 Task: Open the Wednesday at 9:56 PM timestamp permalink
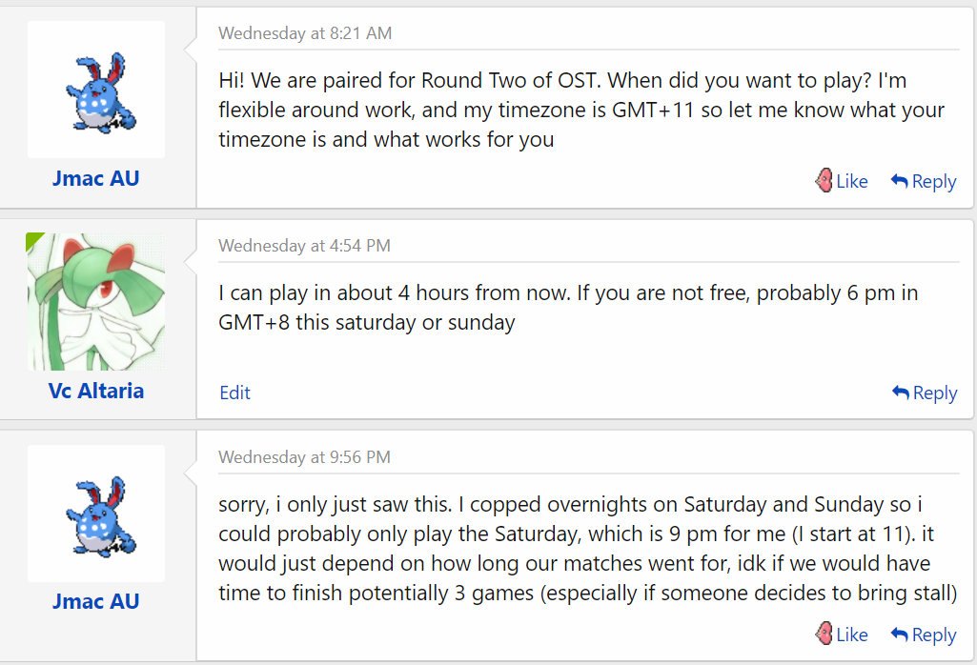pyautogui.click(x=304, y=457)
